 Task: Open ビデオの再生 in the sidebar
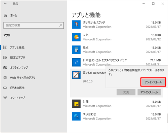(x=17, y=88)
